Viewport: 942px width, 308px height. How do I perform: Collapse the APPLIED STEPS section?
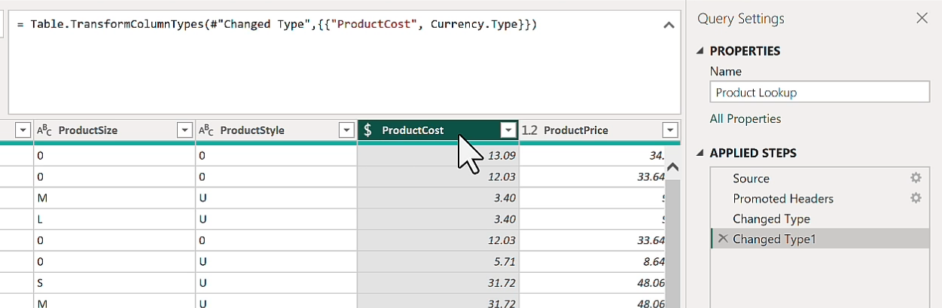(700, 154)
